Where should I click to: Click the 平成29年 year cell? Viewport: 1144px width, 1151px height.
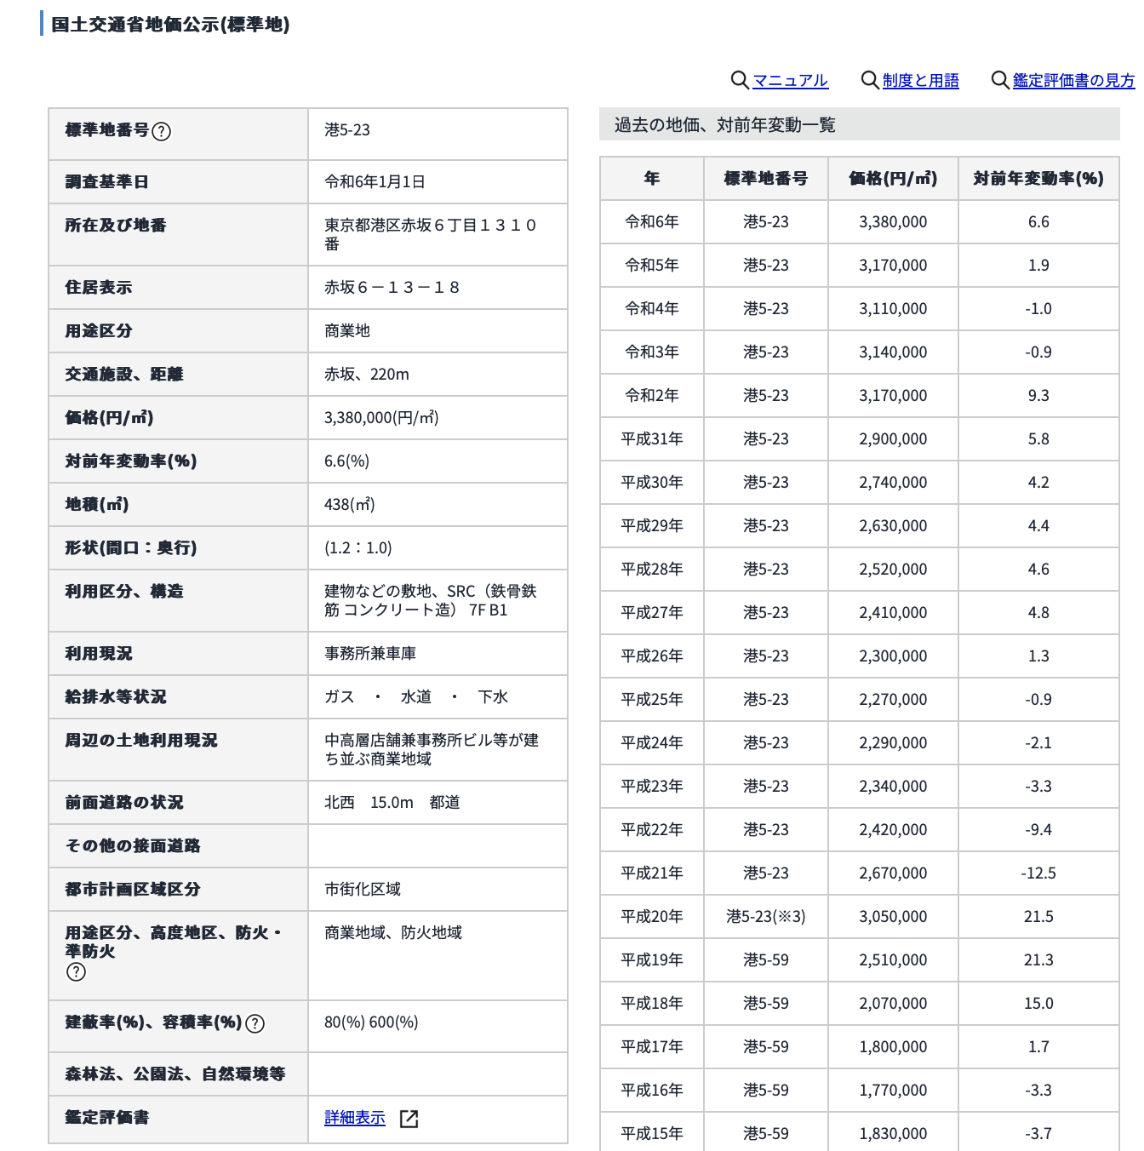pos(652,526)
